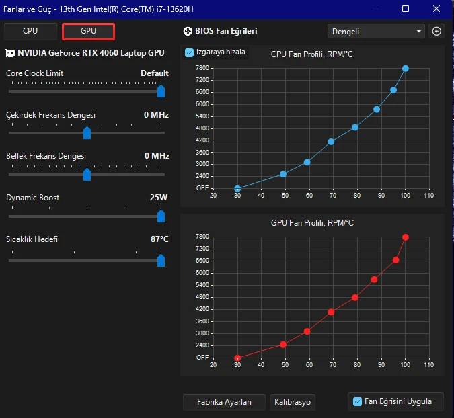Viewport: 454px width, 418px height.
Task: Select CPU fan curve point at 70°C
Action: [331, 142]
